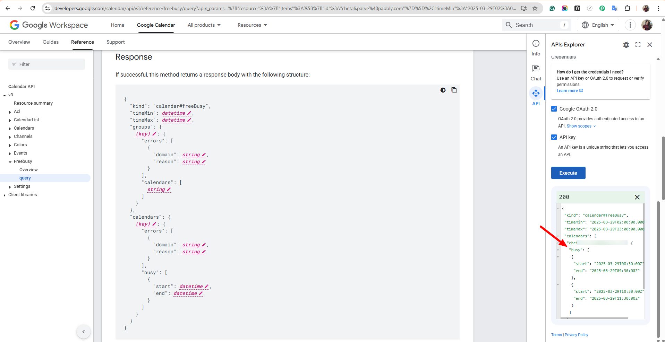665x342 pixels.
Task: Click the Google Workspace logo
Action: pos(49,25)
